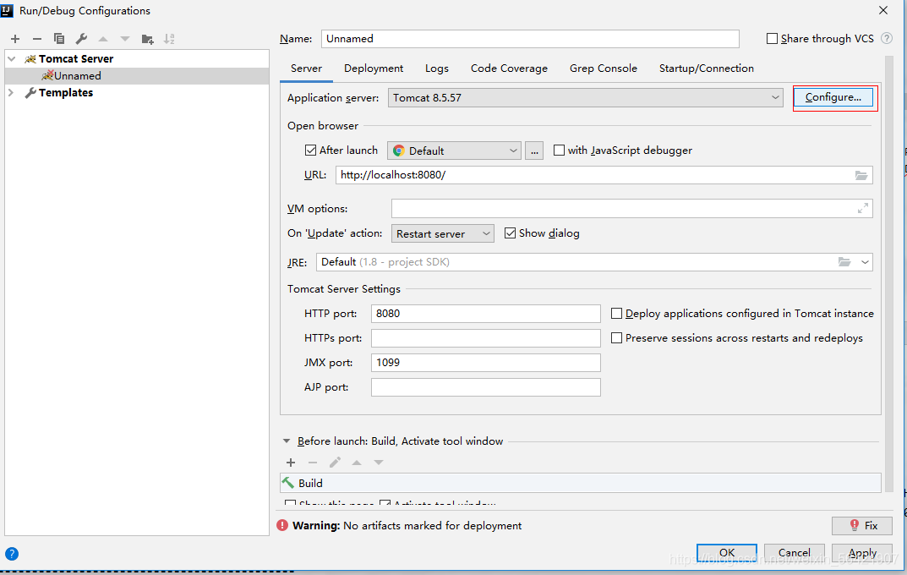Viewport: 907px width, 575px height.
Task: Click the Configure... button
Action: (x=833, y=97)
